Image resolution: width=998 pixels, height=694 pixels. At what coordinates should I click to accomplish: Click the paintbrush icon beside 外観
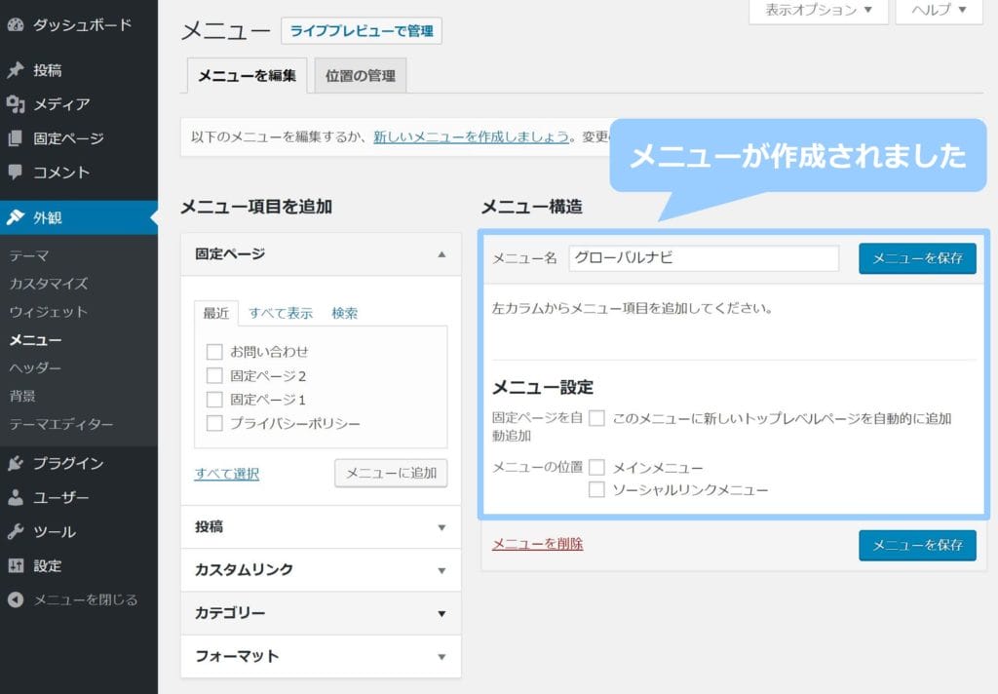[x=16, y=217]
